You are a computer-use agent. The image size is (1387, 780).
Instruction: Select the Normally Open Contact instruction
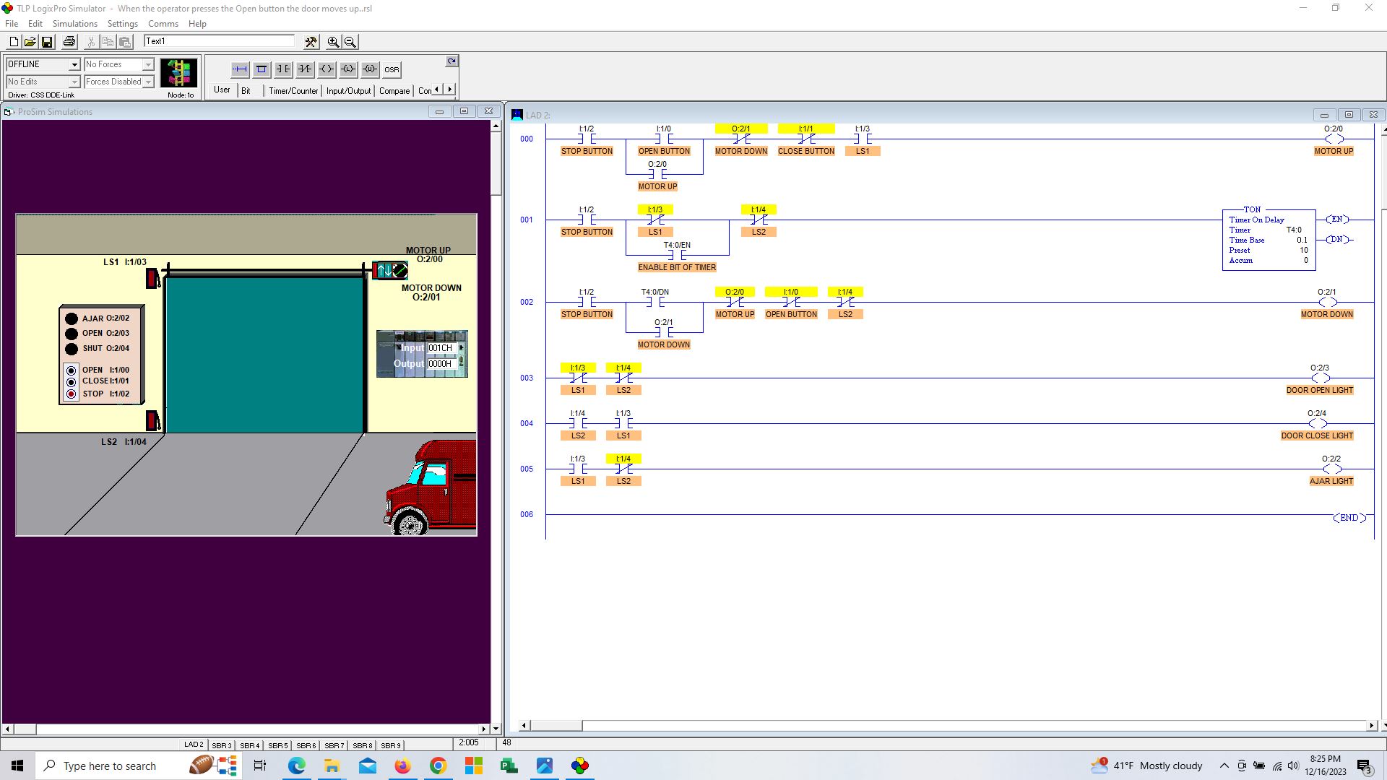[x=282, y=69]
